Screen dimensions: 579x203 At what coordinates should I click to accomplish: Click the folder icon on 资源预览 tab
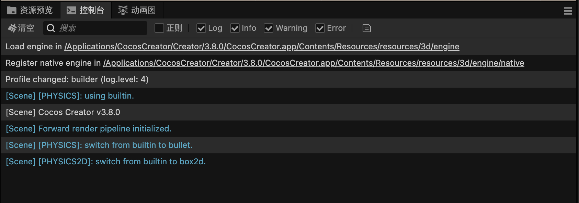pyautogui.click(x=12, y=10)
